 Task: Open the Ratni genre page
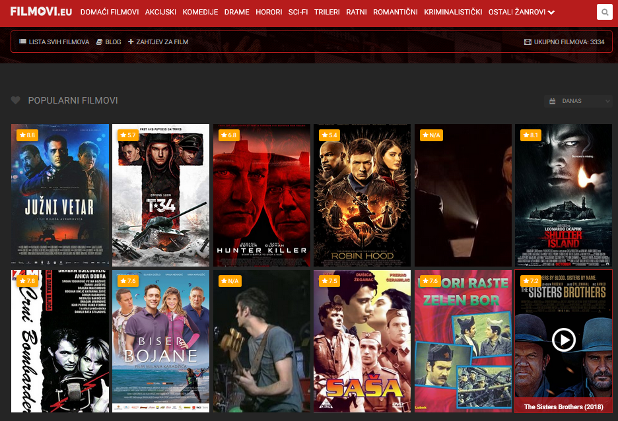click(x=357, y=13)
